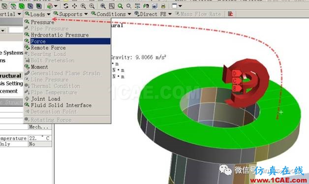The image size is (309, 184).
Task: Click the greyed Mass Flow Rate button
Action: tap(198, 14)
